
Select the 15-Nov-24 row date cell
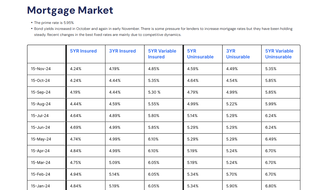coord(41,69)
